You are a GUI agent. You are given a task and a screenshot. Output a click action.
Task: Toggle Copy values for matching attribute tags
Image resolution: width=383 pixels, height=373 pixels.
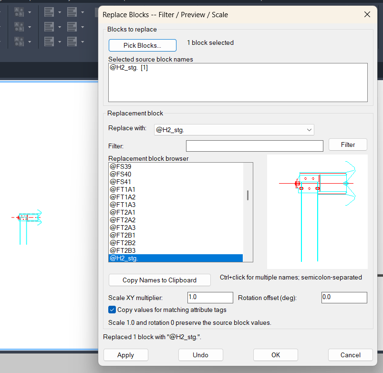click(x=112, y=310)
